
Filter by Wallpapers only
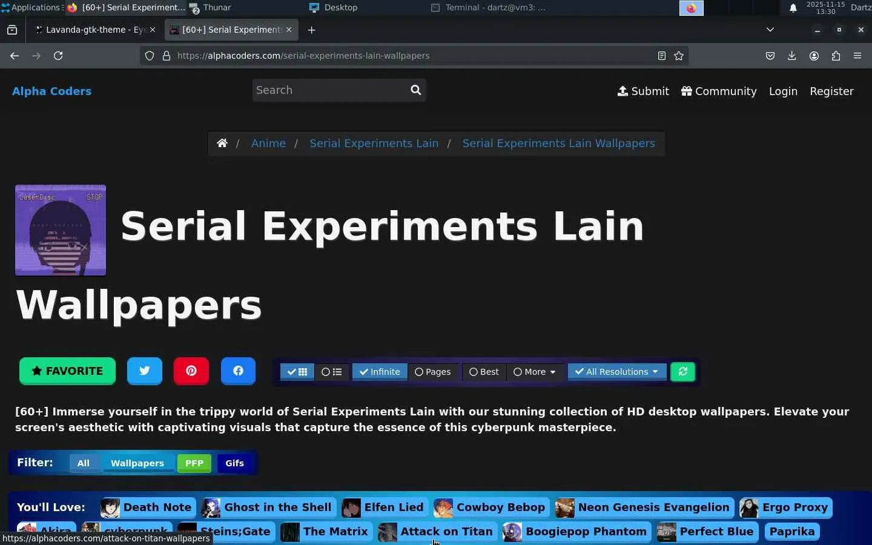137,463
